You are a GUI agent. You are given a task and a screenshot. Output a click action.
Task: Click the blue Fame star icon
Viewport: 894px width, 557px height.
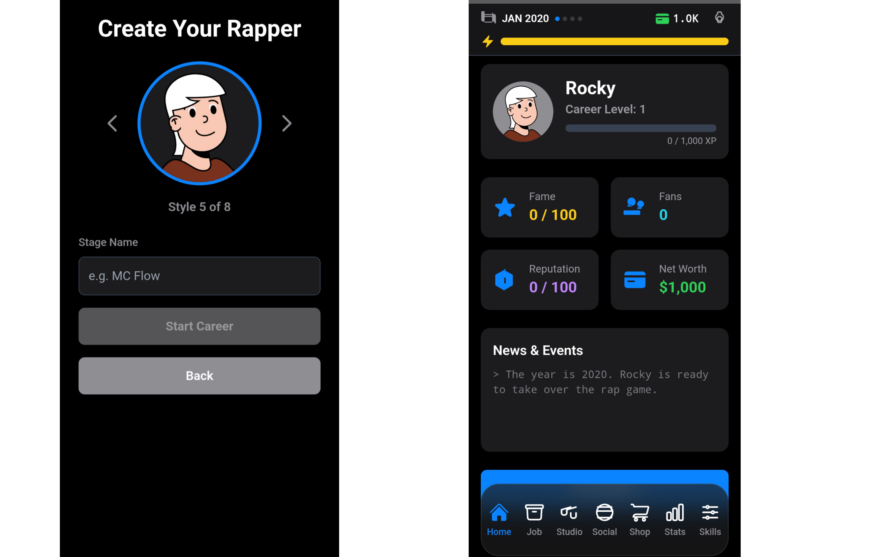[504, 207]
